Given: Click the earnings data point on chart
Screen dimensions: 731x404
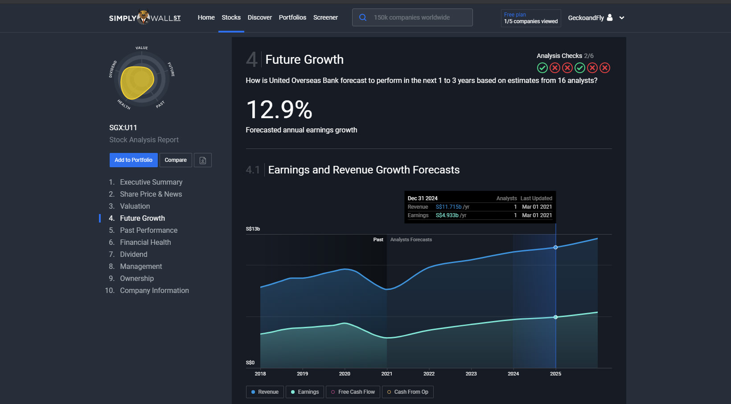Looking at the screenshot, I should tap(555, 317).
